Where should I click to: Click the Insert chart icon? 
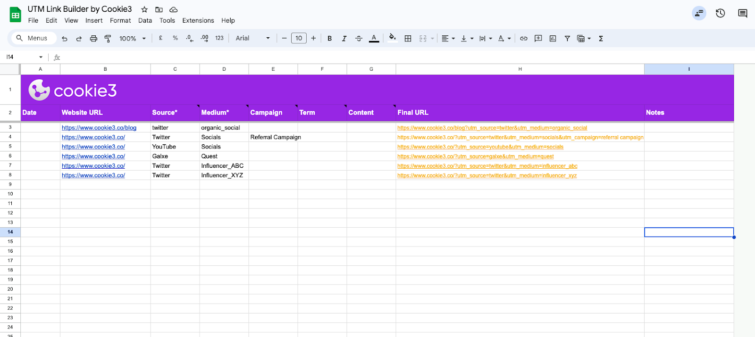(553, 39)
